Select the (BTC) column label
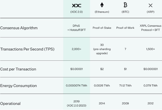This screenshot has width=162, height=110. point(125,12)
